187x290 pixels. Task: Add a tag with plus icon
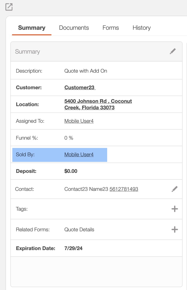174,209
